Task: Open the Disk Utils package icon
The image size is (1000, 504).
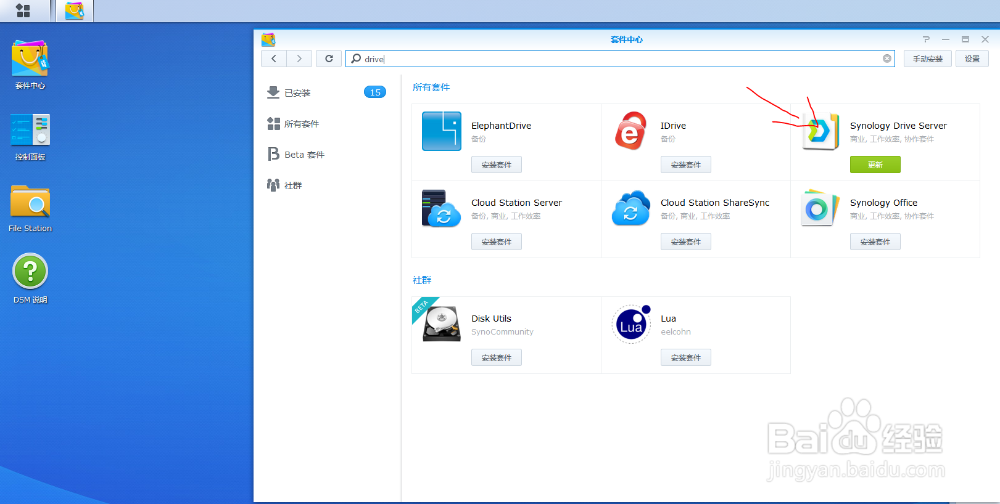Action: tap(442, 324)
